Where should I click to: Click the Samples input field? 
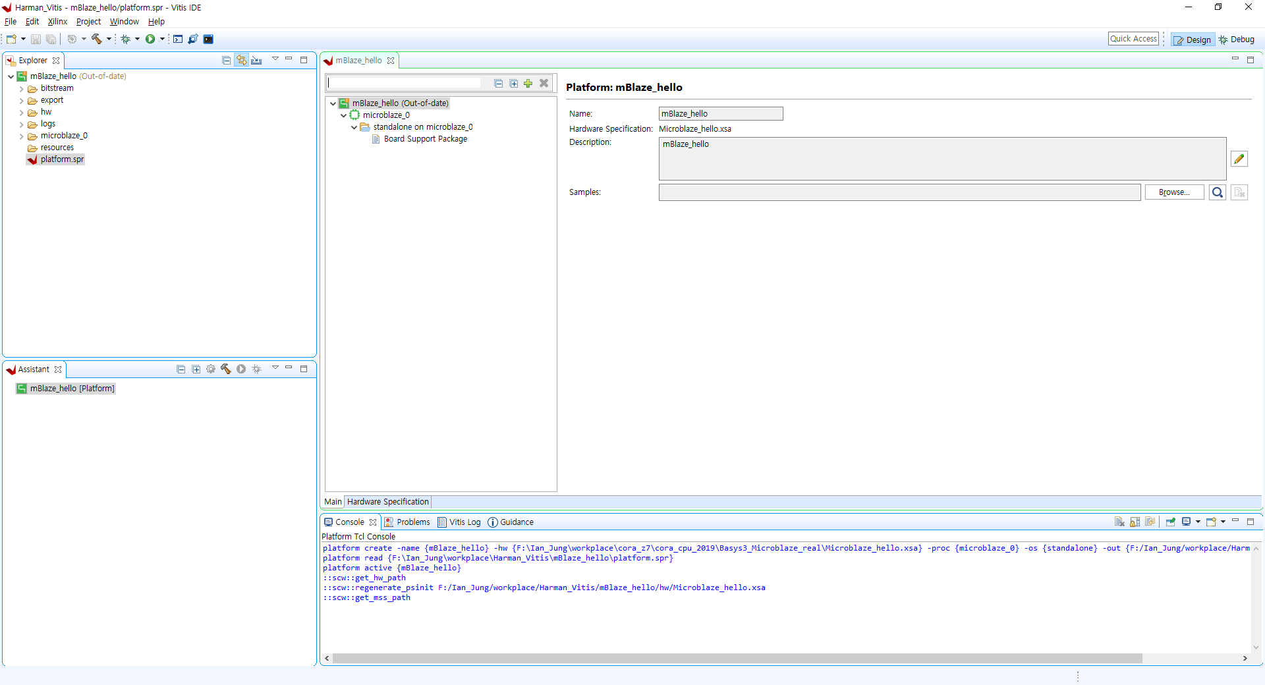pos(900,192)
